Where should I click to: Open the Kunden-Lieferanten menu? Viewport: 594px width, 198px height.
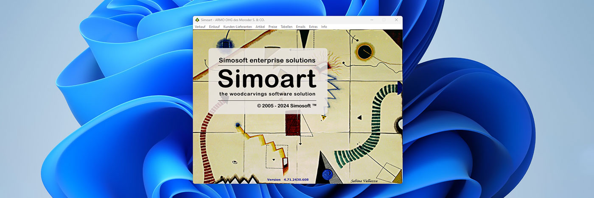[238, 27]
